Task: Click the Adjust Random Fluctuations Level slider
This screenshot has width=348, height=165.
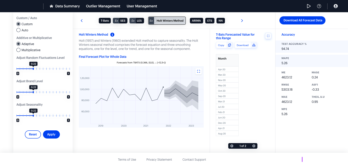Action: click(x=43, y=69)
